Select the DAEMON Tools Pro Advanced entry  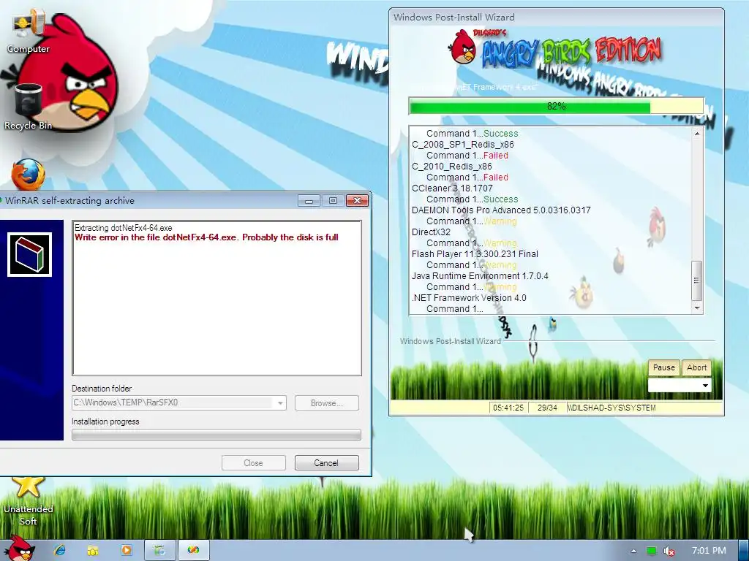[501, 210]
